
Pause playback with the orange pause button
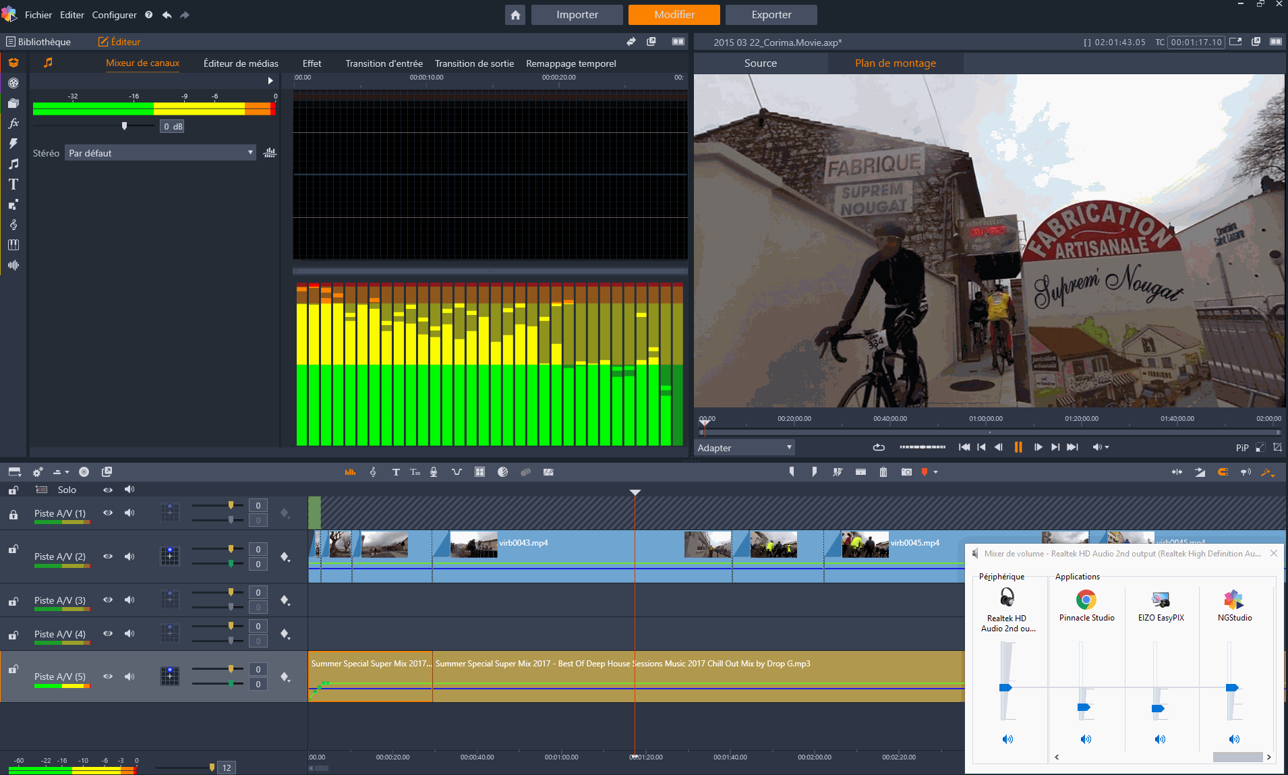(1018, 447)
